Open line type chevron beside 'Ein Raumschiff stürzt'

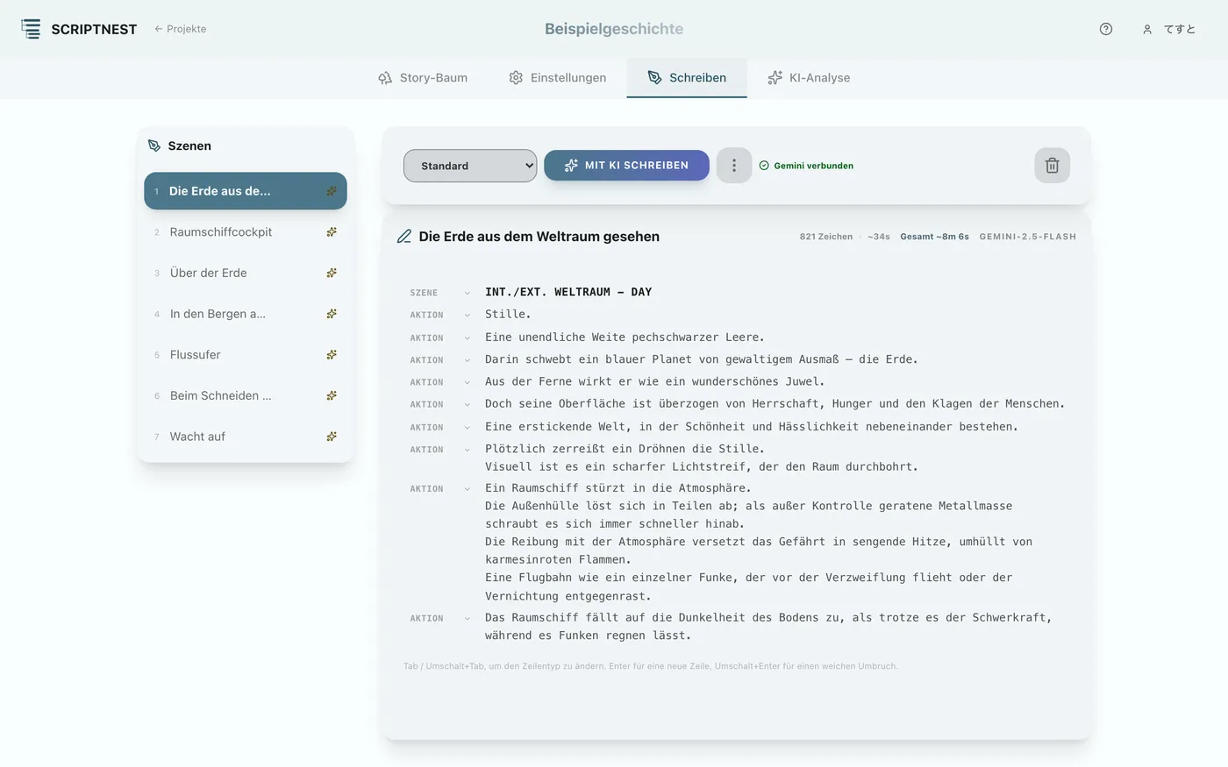[467, 489]
